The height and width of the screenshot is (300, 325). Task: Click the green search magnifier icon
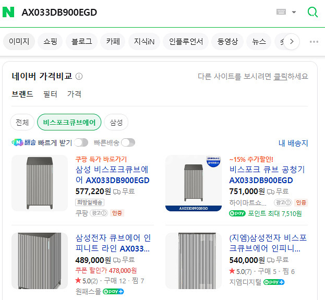pos(312,12)
